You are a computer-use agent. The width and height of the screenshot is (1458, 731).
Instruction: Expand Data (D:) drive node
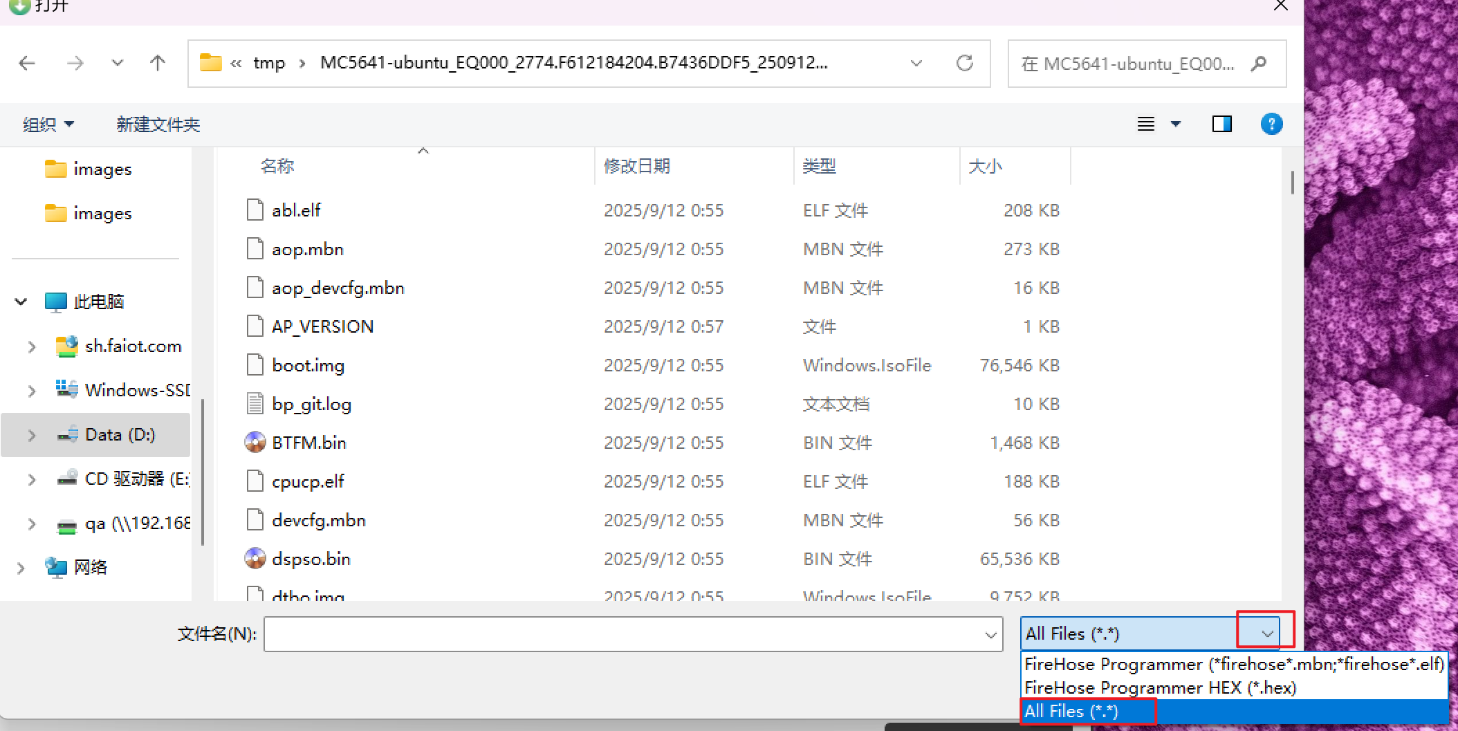32,435
